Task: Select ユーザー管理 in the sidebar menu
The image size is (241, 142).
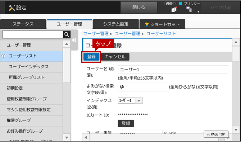Action: point(32,45)
